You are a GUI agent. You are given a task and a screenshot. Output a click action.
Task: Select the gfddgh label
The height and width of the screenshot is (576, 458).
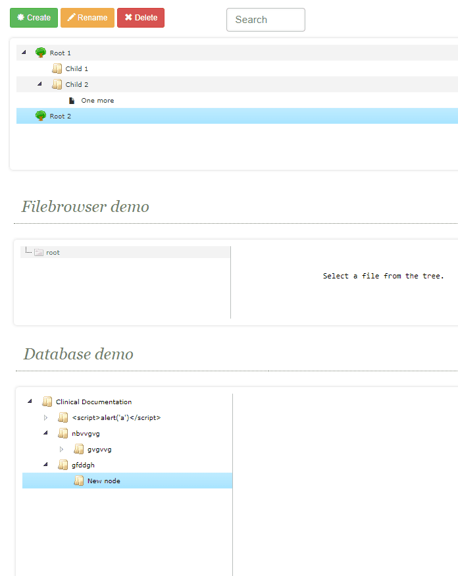pos(83,465)
